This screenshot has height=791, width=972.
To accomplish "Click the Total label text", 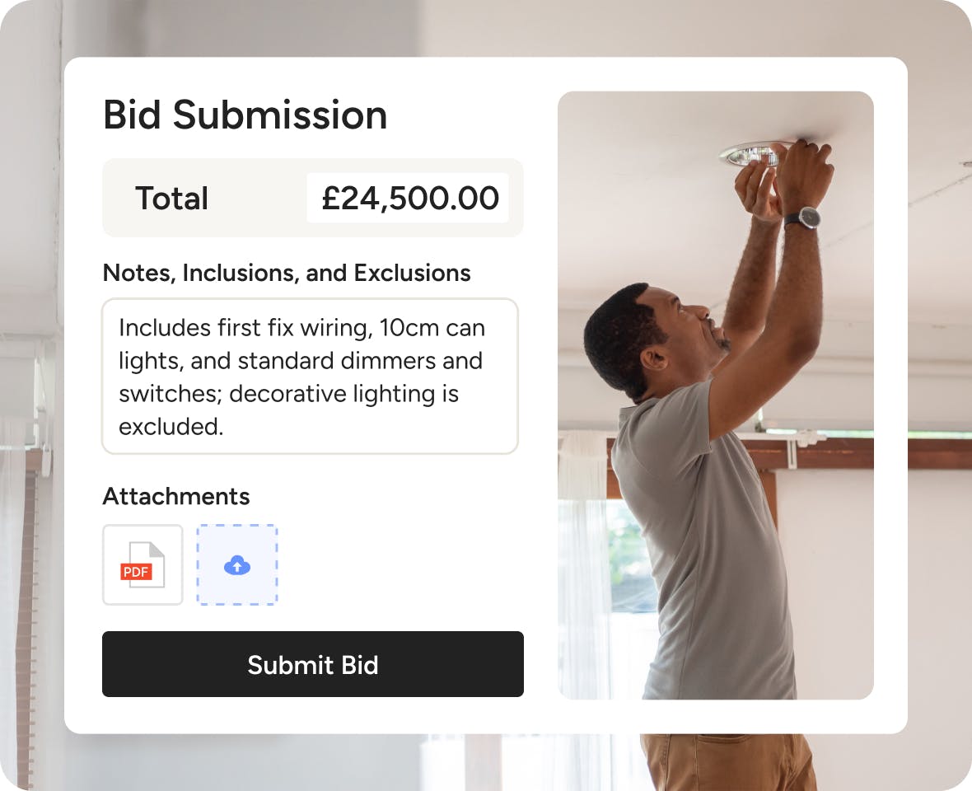I will click(x=172, y=199).
